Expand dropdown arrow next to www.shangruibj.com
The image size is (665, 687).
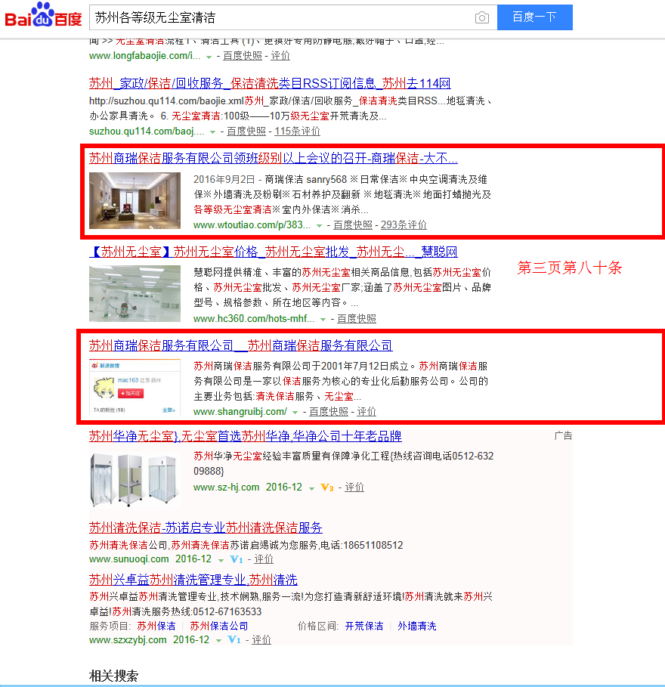click(x=295, y=413)
